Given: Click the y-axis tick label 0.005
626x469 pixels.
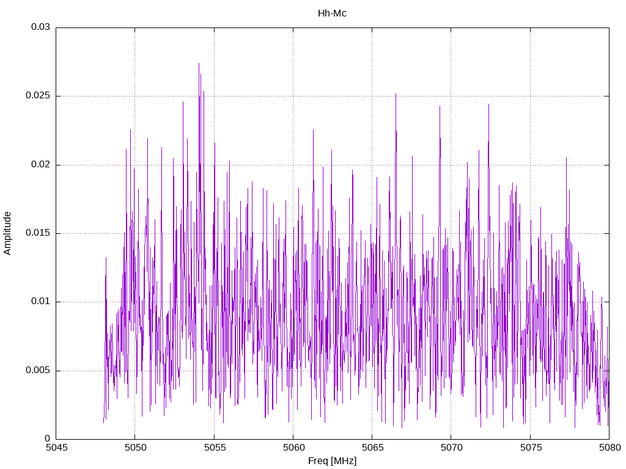Looking at the screenshot, I should point(38,370).
